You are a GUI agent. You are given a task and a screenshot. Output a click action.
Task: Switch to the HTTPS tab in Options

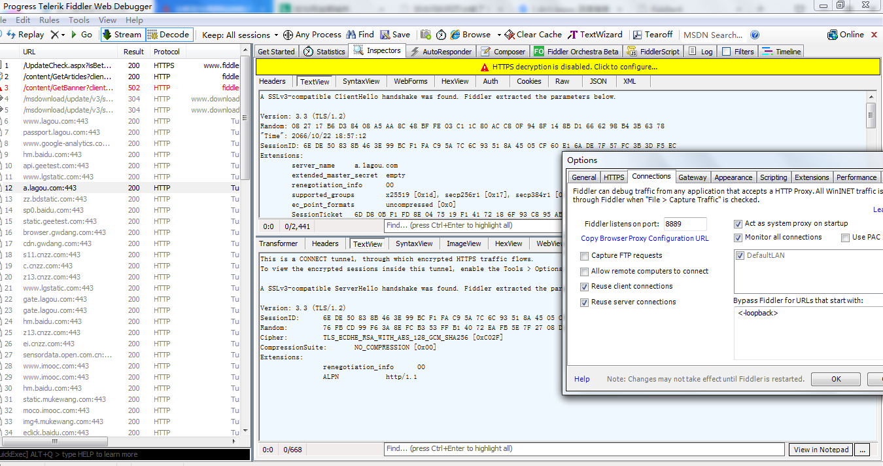[614, 177]
